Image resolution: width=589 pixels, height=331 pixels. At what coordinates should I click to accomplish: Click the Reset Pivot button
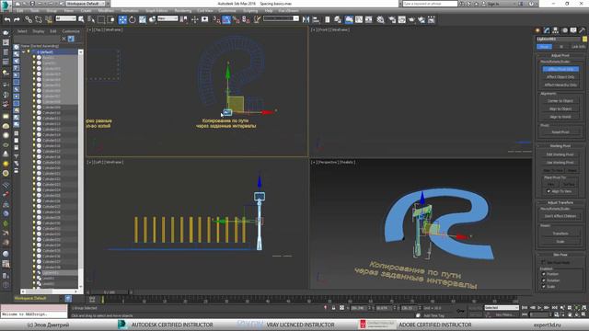pos(560,132)
